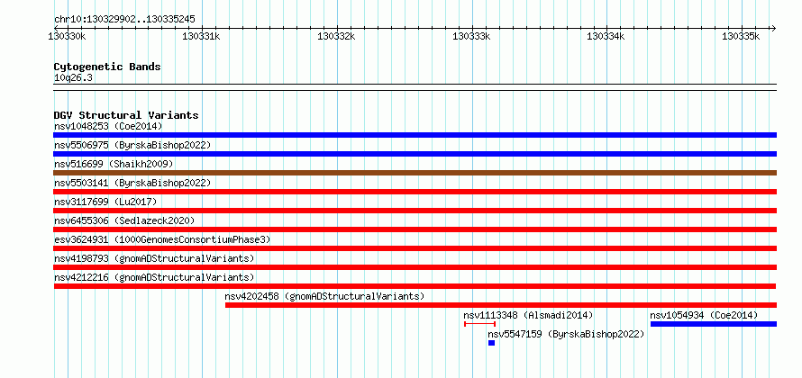The height and width of the screenshot is (378, 802).
Task: Click nsv5547159 (ByrskaBishop2022) label
Action: click(x=566, y=334)
